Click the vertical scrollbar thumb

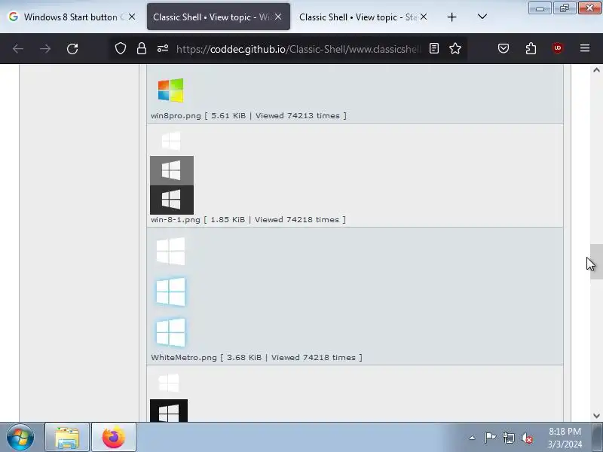coord(596,261)
